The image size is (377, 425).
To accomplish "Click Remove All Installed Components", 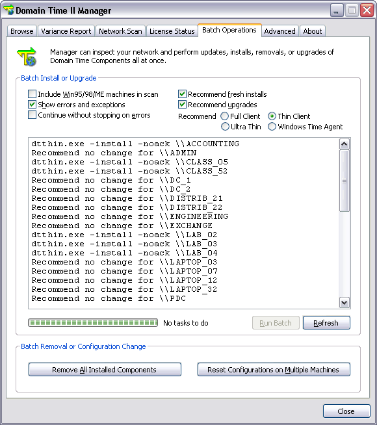I will (105, 370).
